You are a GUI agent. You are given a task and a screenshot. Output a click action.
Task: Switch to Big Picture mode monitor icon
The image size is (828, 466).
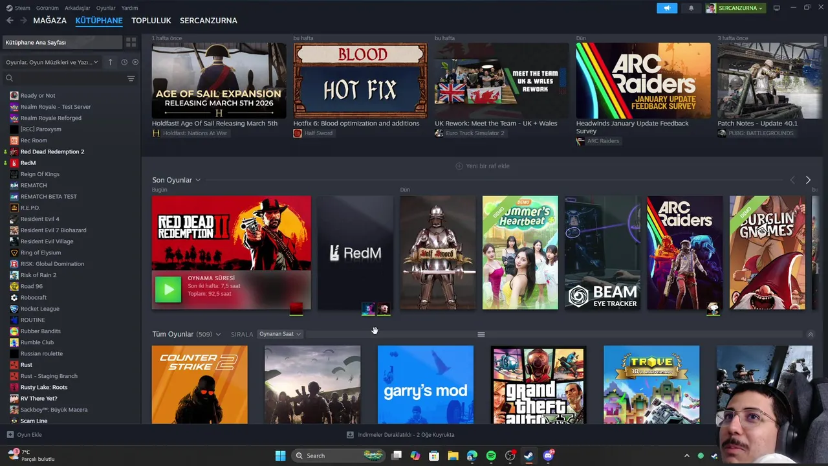point(777,8)
